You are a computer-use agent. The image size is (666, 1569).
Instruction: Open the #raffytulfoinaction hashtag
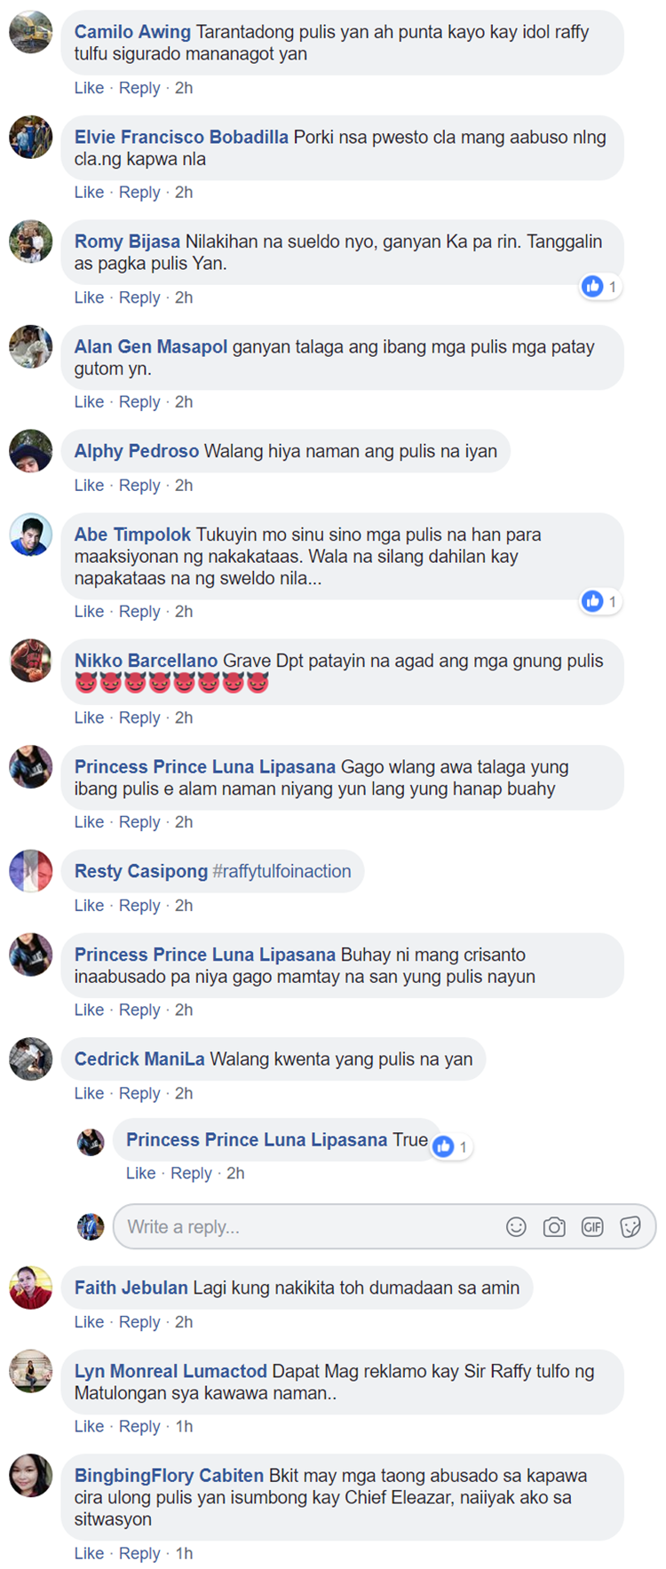coord(281,871)
